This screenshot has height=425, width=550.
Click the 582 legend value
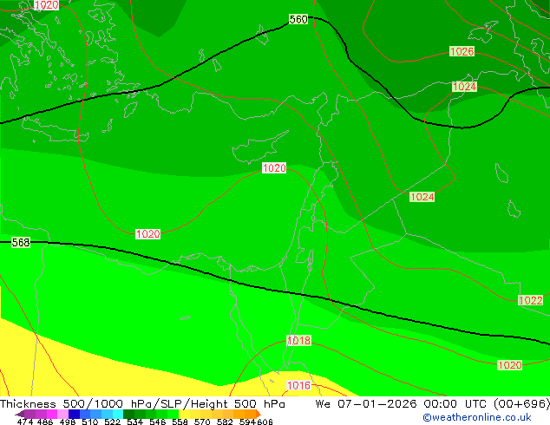[x=225, y=422]
